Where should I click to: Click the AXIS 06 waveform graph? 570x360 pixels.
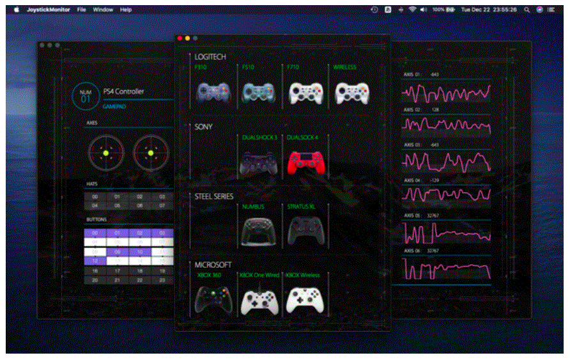click(447, 269)
